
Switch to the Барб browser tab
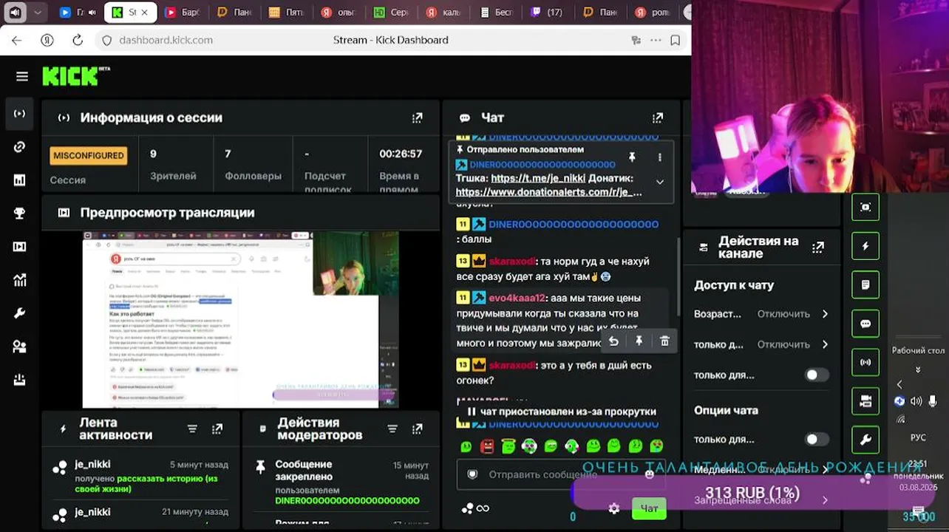point(184,12)
